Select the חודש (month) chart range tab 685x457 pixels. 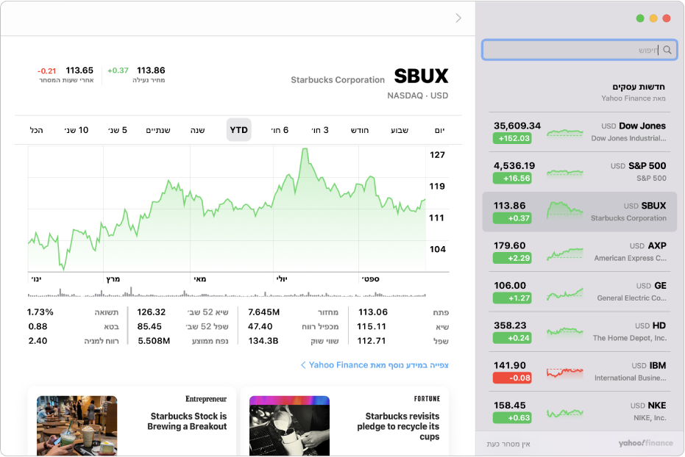(x=360, y=130)
